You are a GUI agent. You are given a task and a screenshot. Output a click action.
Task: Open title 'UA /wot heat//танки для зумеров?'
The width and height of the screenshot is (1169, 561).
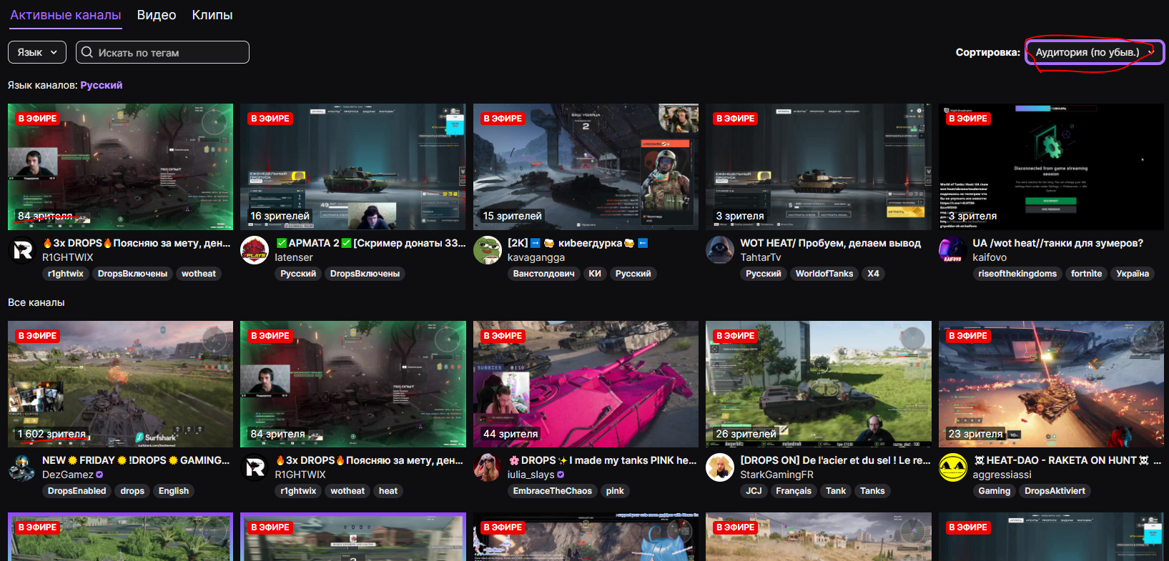pos(1057,243)
